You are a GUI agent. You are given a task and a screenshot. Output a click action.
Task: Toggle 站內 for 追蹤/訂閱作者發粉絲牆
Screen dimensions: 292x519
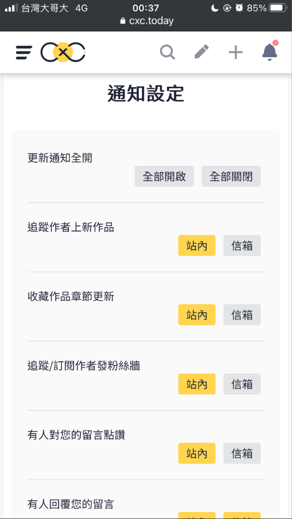[197, 384]
